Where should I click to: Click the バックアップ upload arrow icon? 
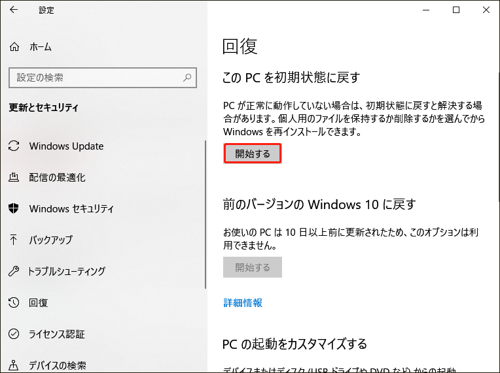13,240
